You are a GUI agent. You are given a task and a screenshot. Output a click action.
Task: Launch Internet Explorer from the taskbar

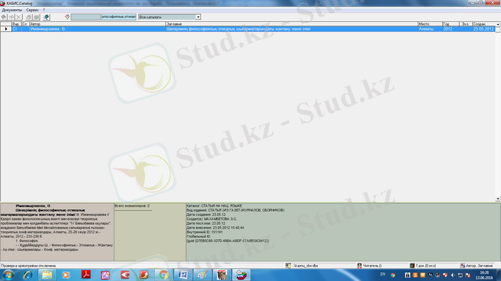[x=28, y=275]
